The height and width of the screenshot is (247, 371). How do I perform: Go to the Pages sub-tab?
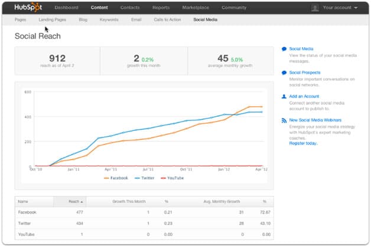pyautogui.click(x=20, y=19)
